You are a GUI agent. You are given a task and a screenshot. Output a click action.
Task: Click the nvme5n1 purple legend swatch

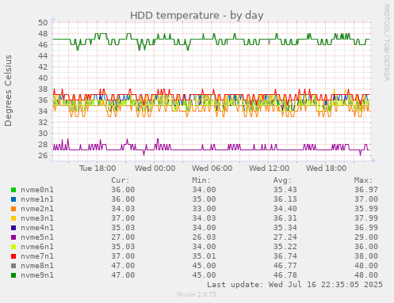pyautogui.click(x=13, y=237)
